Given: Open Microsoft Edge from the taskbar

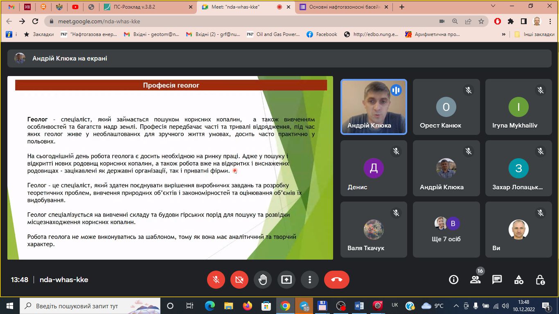Looking at the screenshot, I should pos(210,306).
